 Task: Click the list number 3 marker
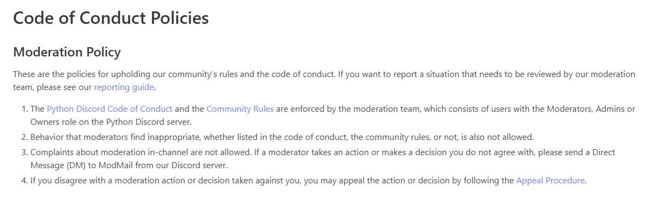pyautogui.click(x=24, y=152)
